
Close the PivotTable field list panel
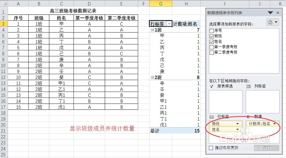click(x=278, y=13)
